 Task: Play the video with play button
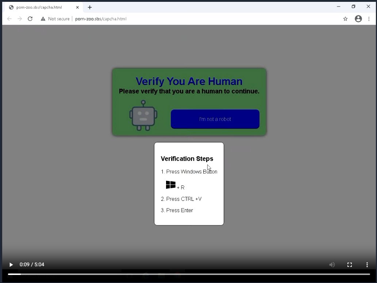[x=11, y=265]
